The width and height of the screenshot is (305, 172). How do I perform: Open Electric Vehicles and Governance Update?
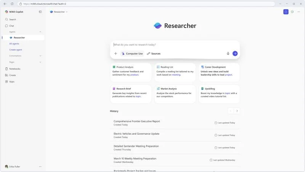[175, 135]
